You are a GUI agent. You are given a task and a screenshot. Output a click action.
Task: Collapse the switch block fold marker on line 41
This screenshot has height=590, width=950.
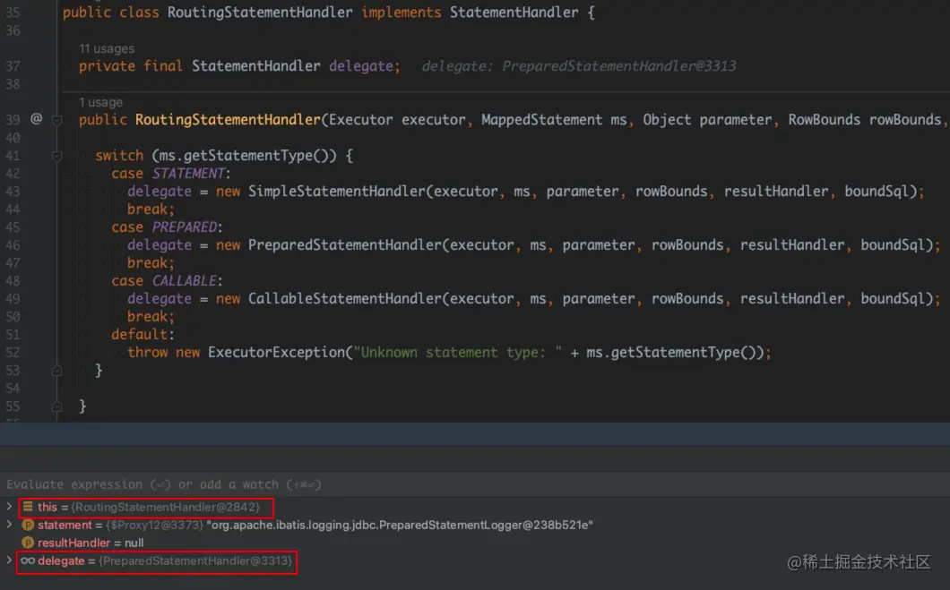57,156
